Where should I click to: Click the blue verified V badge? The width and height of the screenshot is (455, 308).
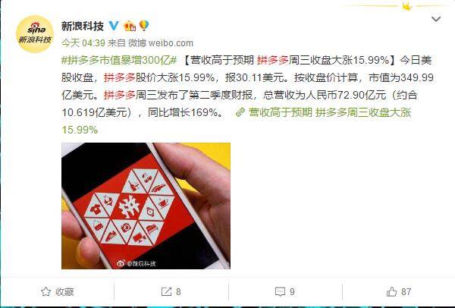tap(114, 26)
